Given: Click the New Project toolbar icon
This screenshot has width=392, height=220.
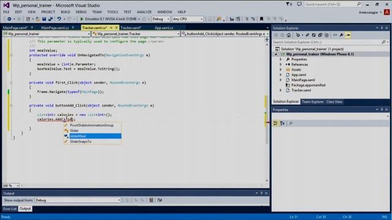Looking at the screenshot, I should point(28,19).
